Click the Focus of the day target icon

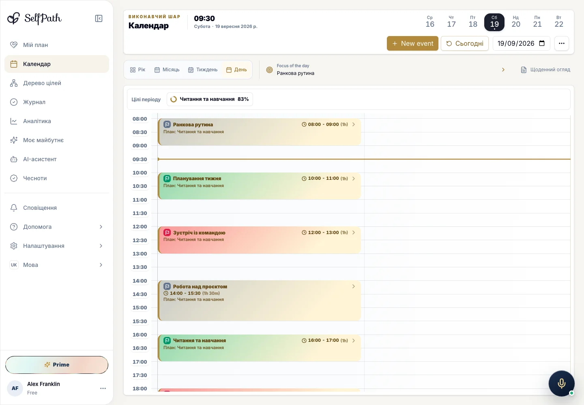(x=269, y=70)
